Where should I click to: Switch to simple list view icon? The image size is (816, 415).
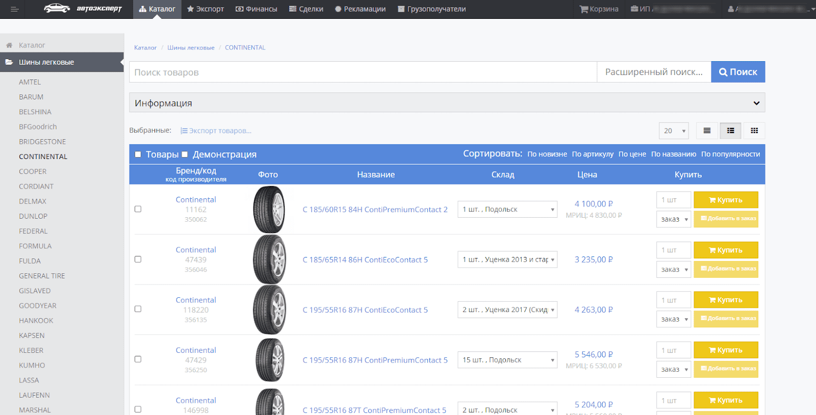(707, 131)
